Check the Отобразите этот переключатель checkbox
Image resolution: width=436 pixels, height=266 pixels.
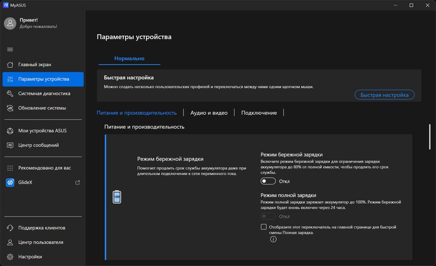pos(264,227)
